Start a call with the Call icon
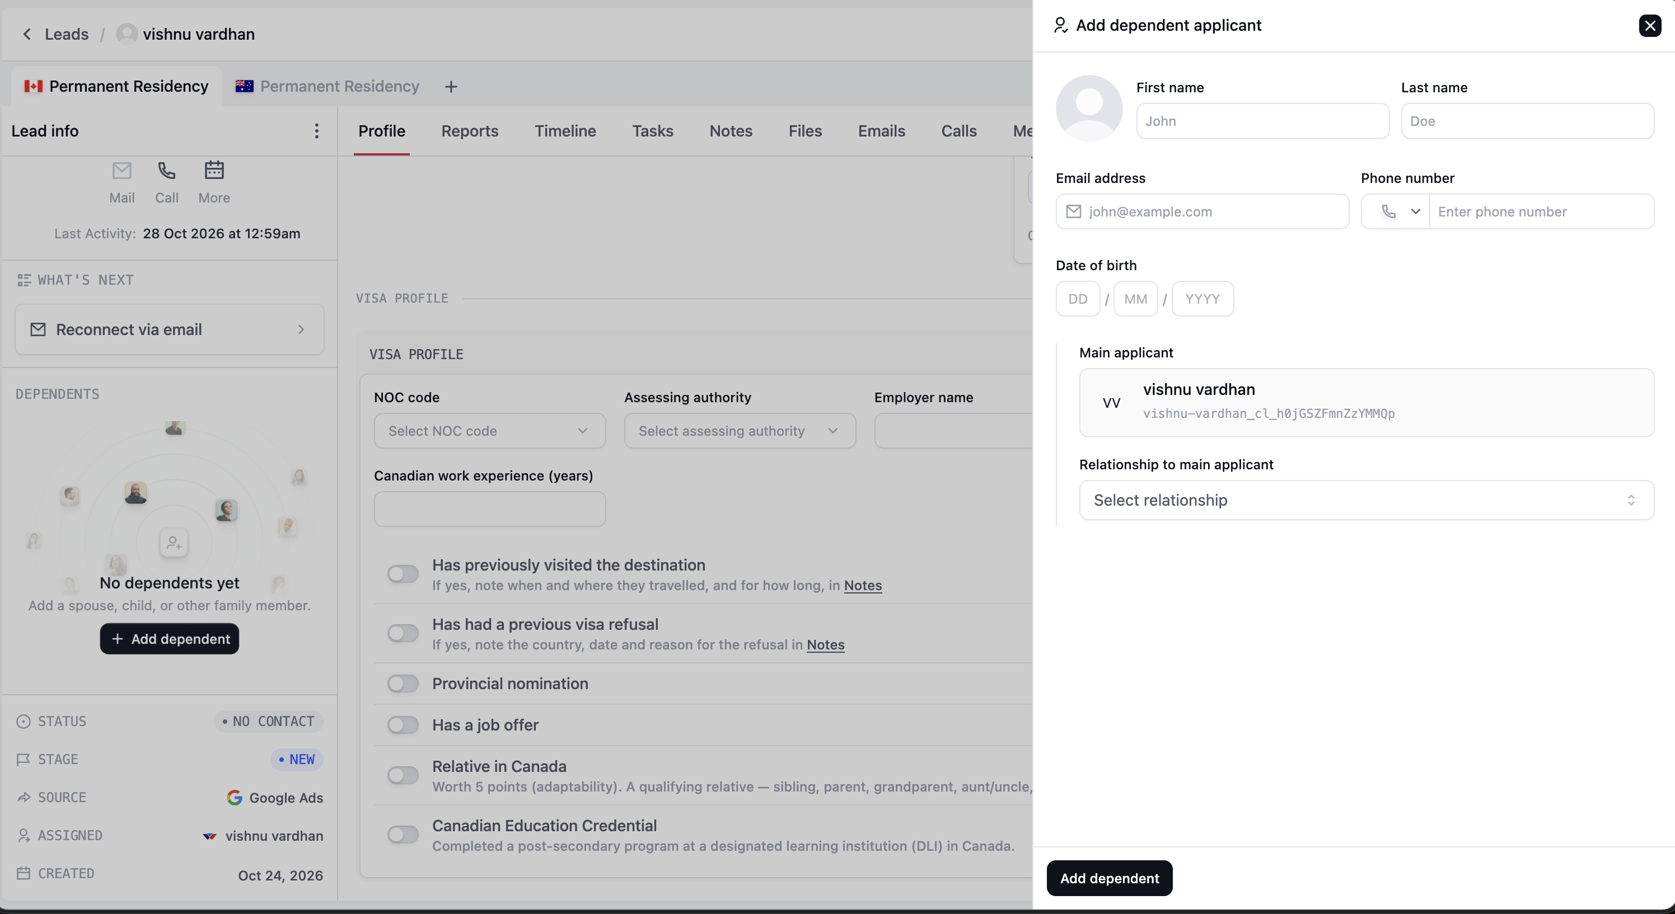 pyautogui.click(x=166, y=171)
